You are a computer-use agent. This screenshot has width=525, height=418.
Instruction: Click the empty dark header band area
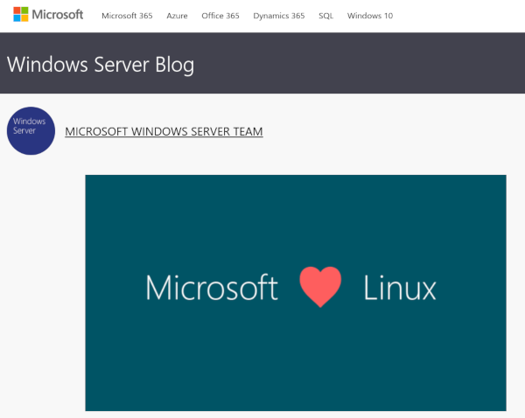point(358,63)
